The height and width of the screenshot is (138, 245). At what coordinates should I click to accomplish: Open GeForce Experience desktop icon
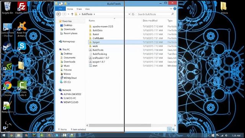[7, 69]
